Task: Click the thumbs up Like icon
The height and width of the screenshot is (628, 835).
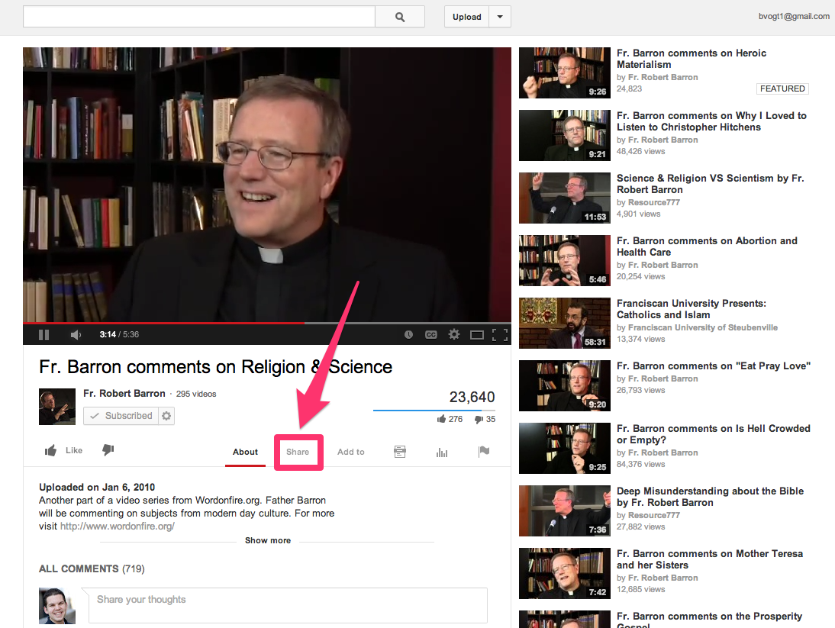Action: (x=51, y=451)
